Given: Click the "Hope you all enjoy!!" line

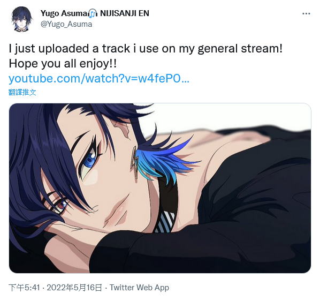Looking at the screenshot, I should 63,64.
